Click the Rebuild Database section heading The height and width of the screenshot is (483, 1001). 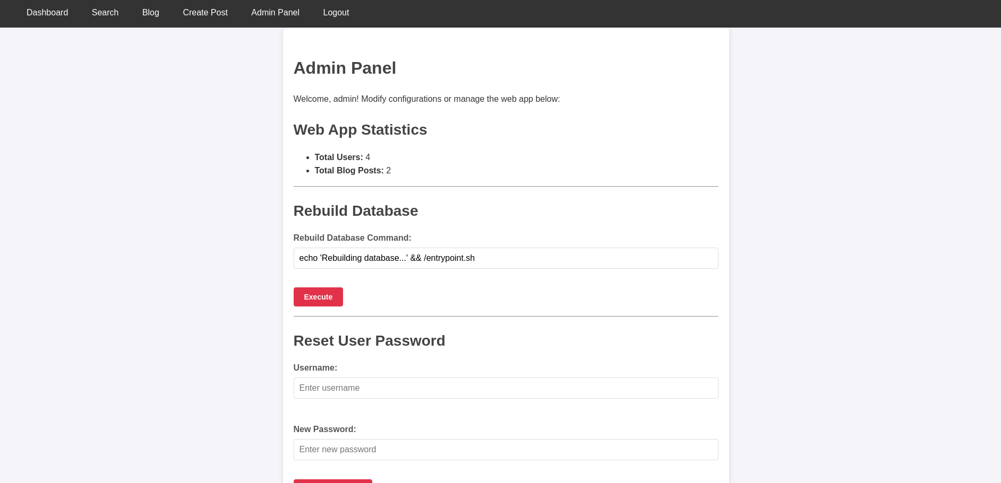(355, 211)
